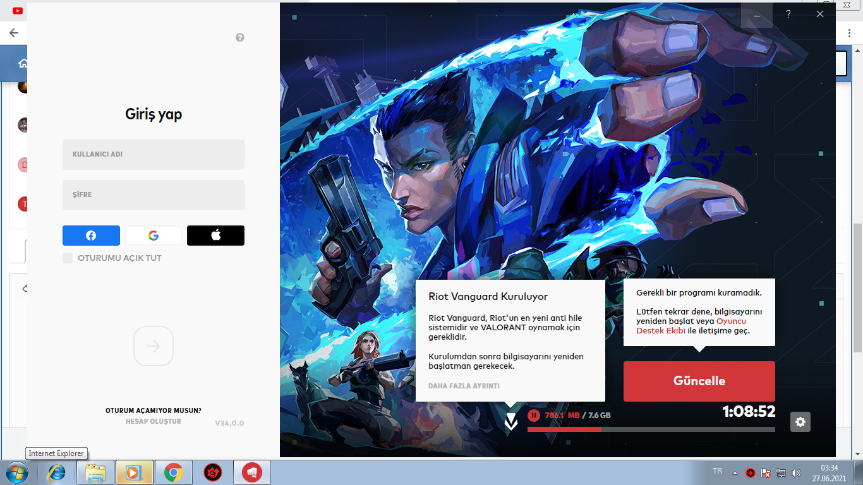Click the help question mark on login panel
863x485 pixels.
click(x=240, y=38)
